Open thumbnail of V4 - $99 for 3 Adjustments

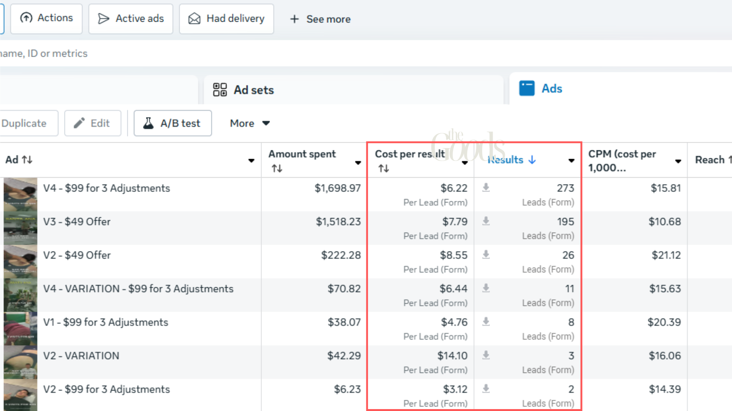click(x=21, y=194)
